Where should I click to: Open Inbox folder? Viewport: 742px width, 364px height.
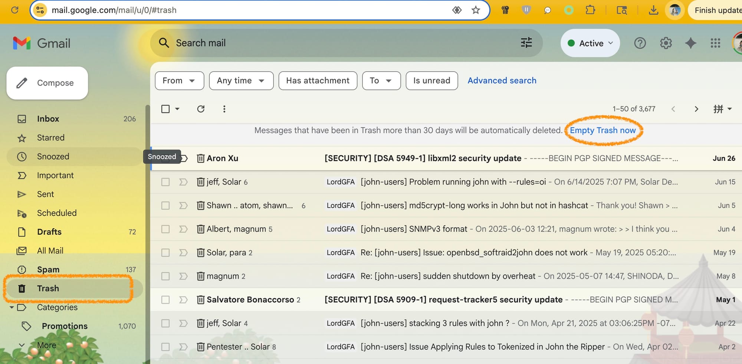[74, 119]
